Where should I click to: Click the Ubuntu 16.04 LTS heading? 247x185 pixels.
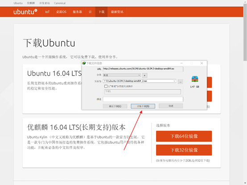pos(54,73)
